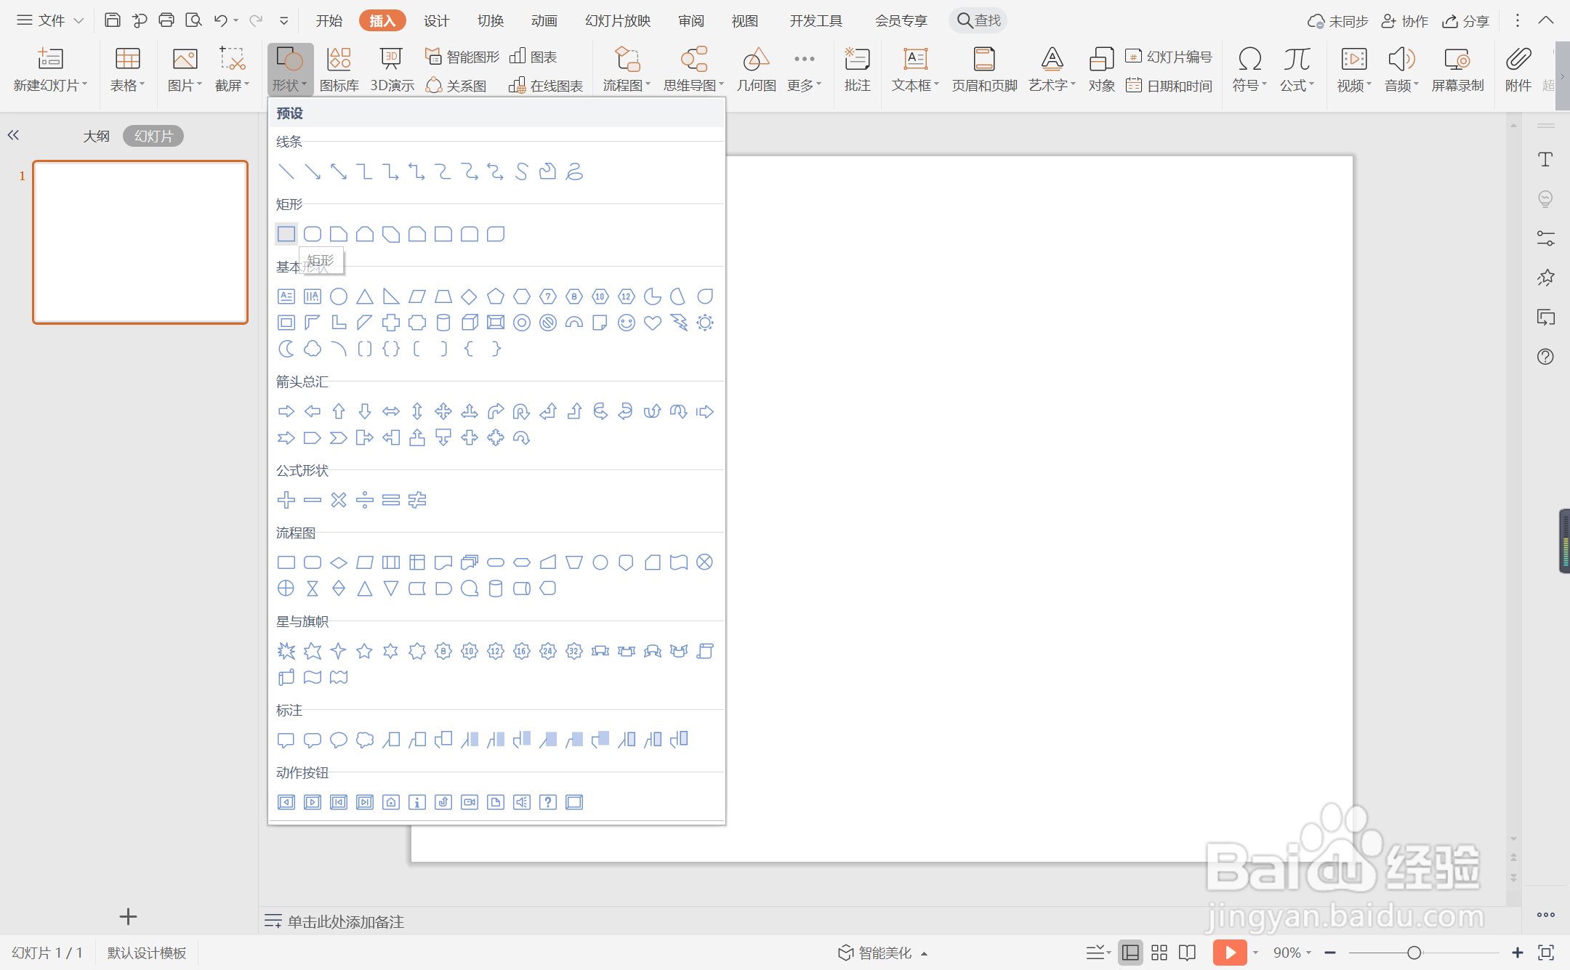Open the zoom percentage dropdown
1570x970 pixels.
click(1292, 953)
